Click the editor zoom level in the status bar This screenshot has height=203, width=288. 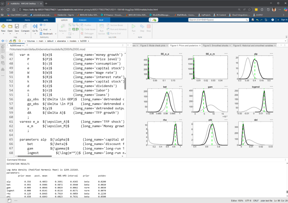pyautogui.click(x=238, y=201)
